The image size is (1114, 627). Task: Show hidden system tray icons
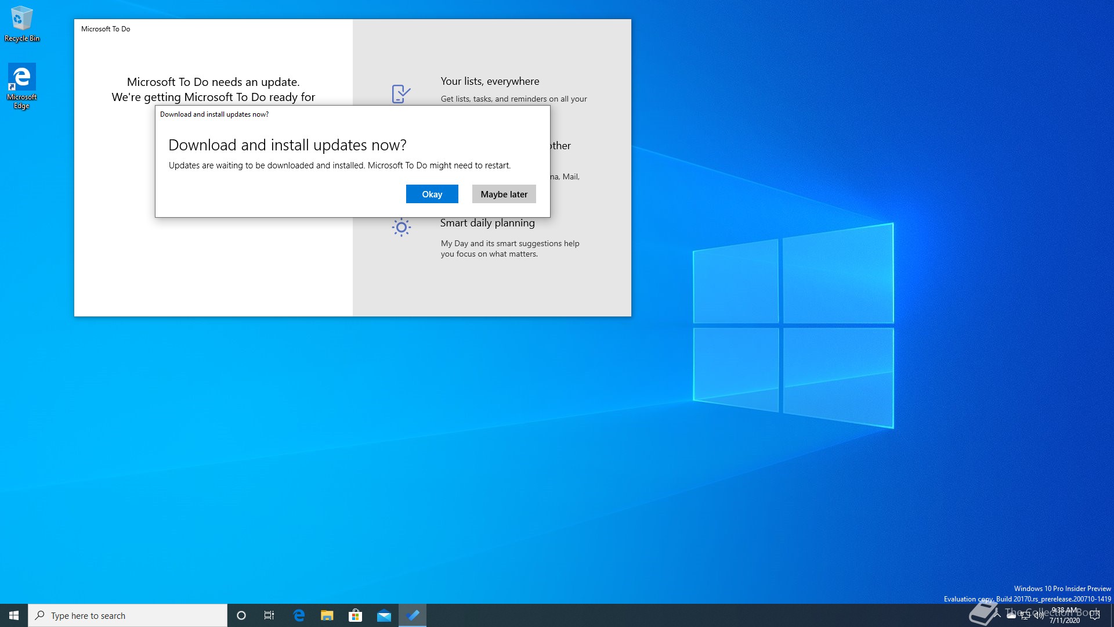coord(997,615)
